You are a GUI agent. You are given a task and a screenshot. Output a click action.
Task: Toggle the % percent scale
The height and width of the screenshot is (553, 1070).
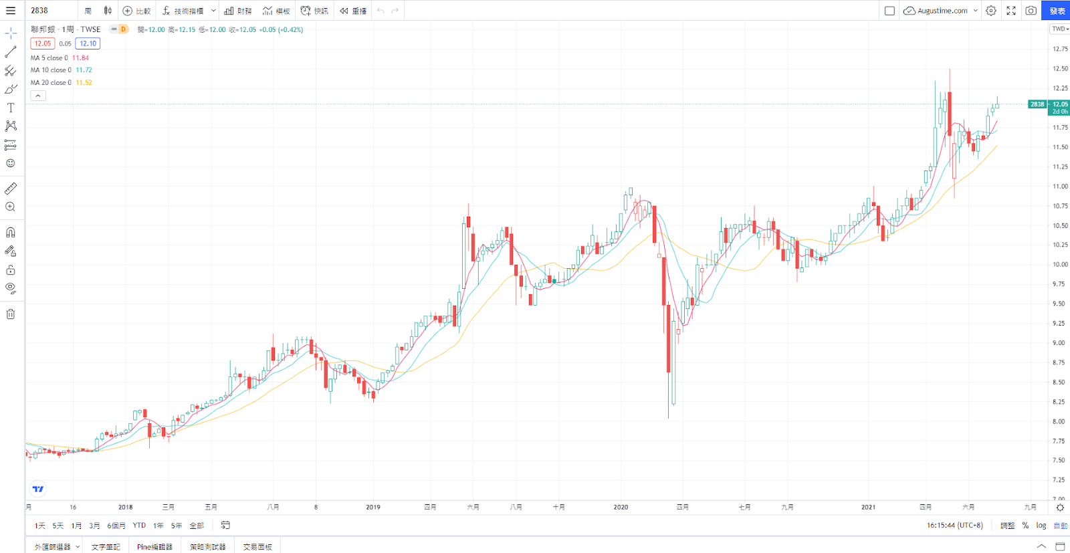[x=1025, y=526]
